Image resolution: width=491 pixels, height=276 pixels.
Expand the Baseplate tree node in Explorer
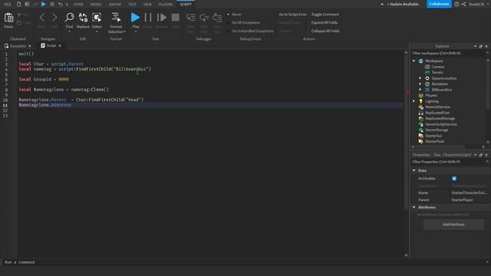[420, 84]
